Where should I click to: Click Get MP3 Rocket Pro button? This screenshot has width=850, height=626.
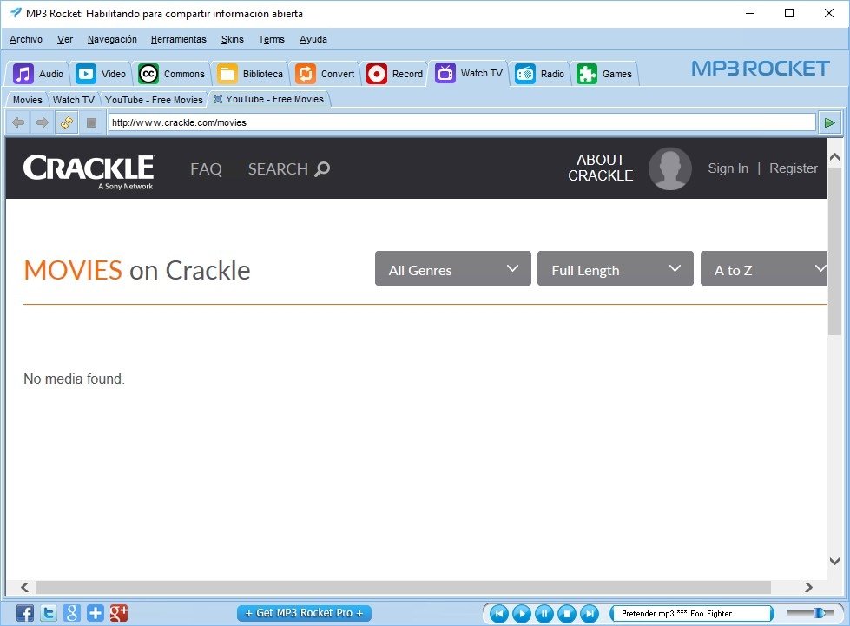(x=304, y=613)
